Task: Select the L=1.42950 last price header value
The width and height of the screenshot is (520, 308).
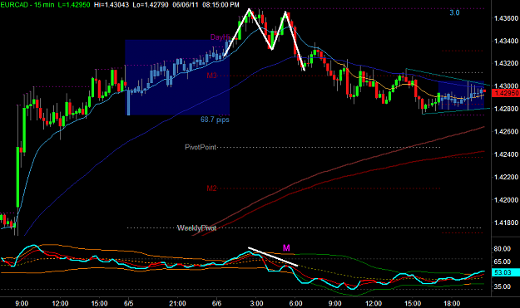Action: [73, 5]
